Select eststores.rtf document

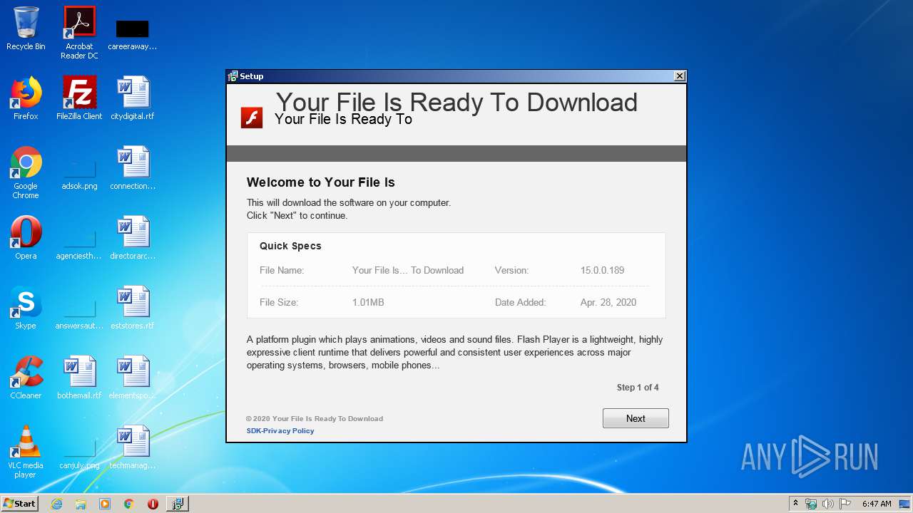tap(133, 308)
